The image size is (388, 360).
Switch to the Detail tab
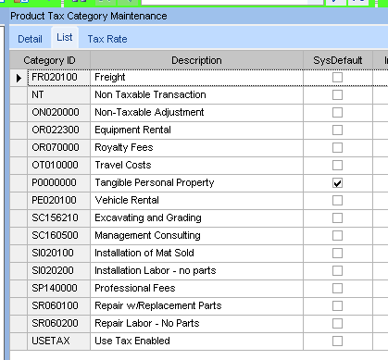coord(30,39)
